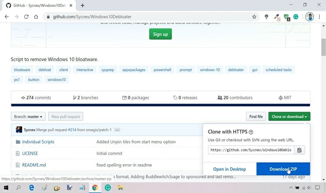Open the scheduled-tasks topic tag

pyautogui.click(x=279, y=70)
